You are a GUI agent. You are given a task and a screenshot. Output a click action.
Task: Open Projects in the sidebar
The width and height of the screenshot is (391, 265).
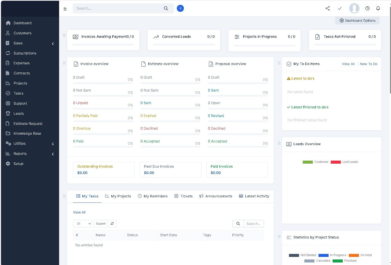click(30, 83)
